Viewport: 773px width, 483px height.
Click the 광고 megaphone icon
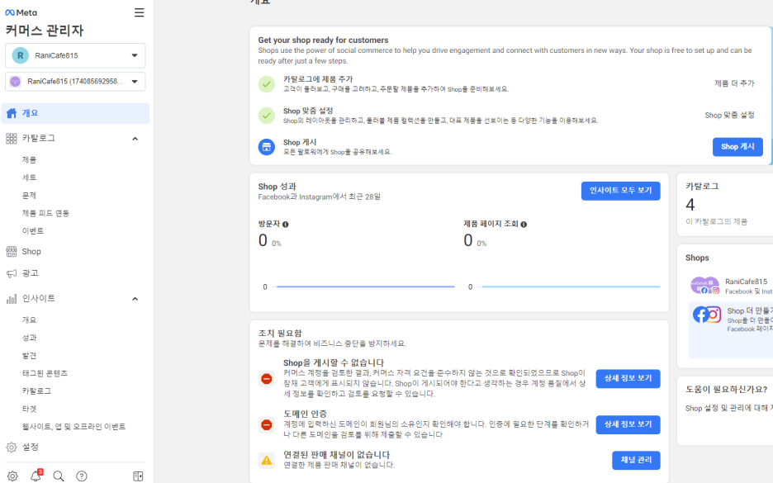tap(12, 273)
